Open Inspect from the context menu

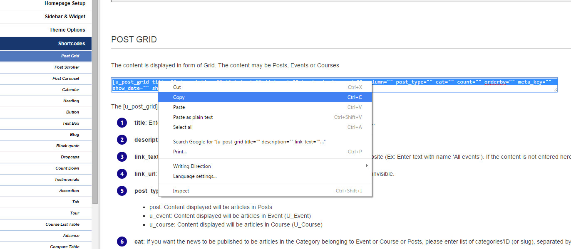pyautogui.click(x=181, y=191)
